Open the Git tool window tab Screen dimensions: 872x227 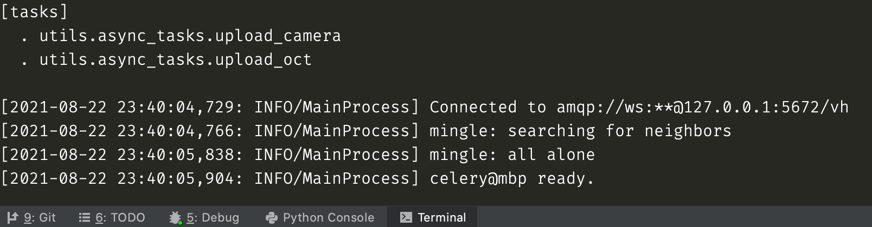click(x=31, y=217)
